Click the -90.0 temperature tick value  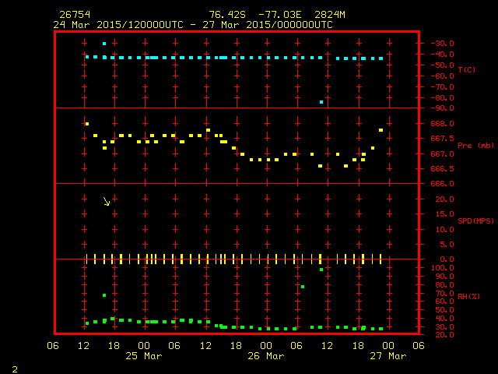coord(442,108)
